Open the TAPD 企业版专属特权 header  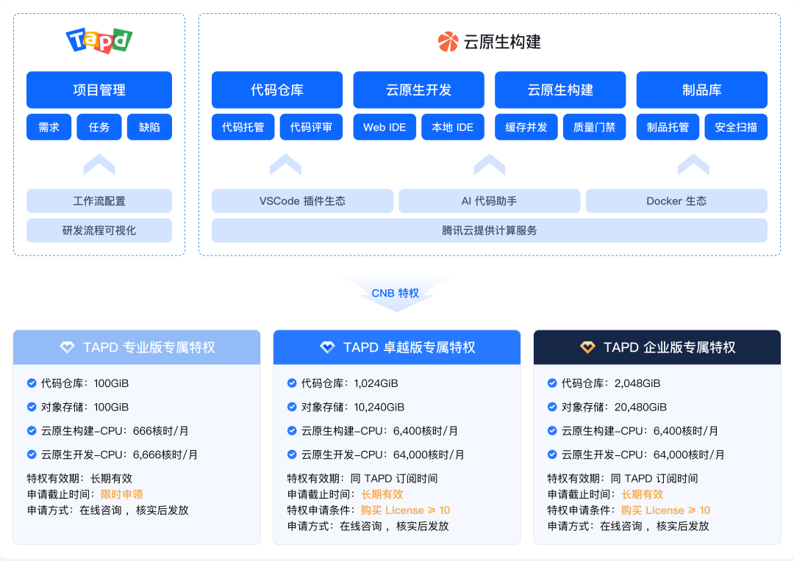coord(657,347)
